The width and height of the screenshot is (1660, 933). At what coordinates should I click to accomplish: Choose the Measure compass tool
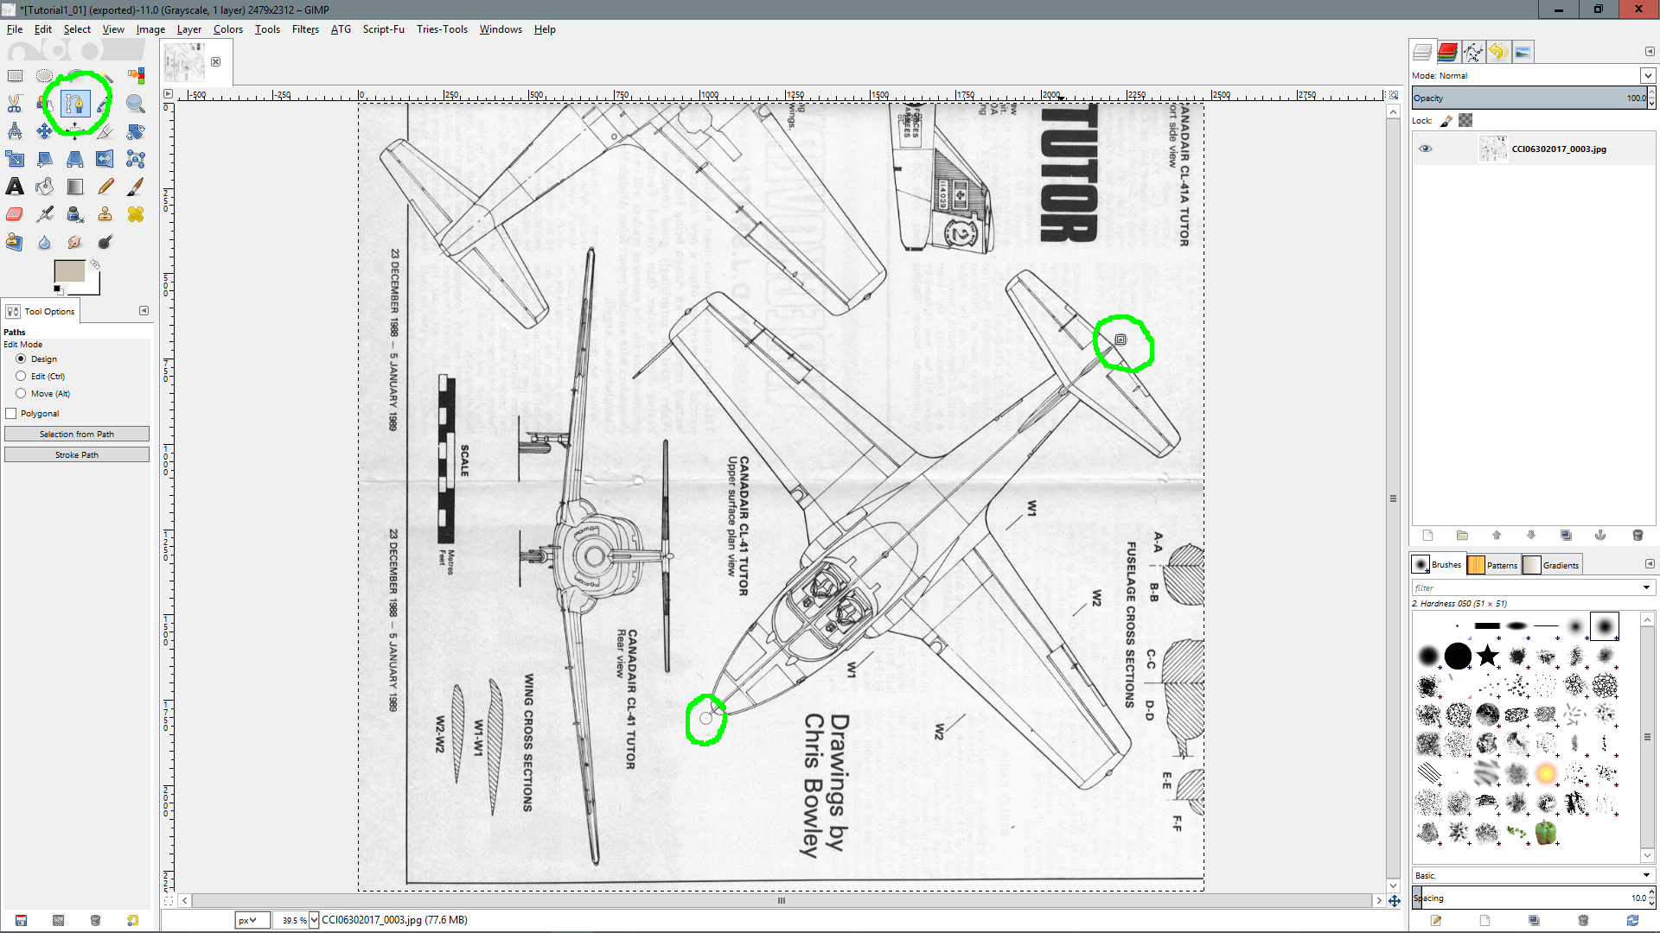click(x=15, y=131)
